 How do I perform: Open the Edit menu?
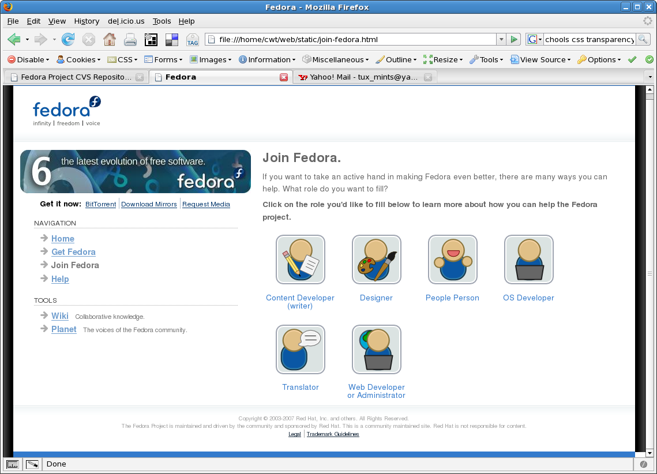pyautogui.click(x=33, y=21)
